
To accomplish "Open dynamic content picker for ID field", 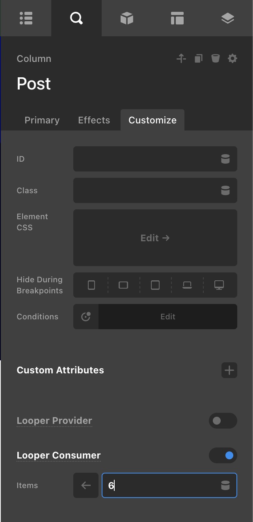I will pyautogui.click(x=225, y=159).
